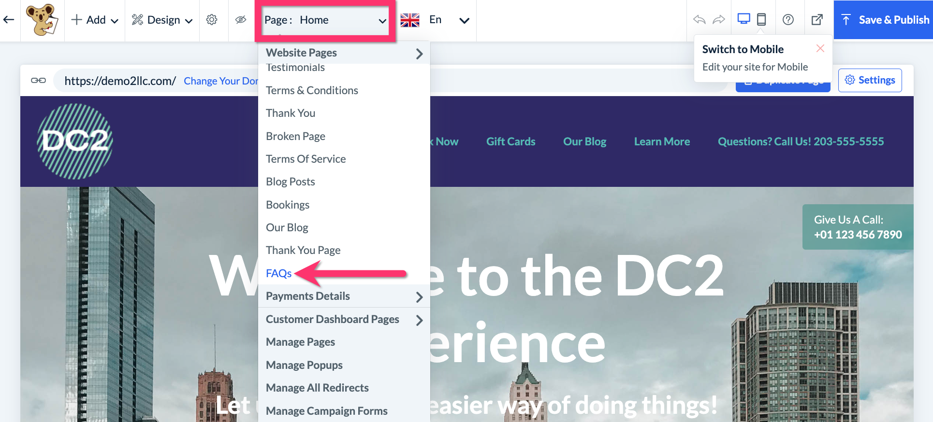
Task: Click Questions? Call Us phone link
Action: pyautogui.click(x=801, y=141)
